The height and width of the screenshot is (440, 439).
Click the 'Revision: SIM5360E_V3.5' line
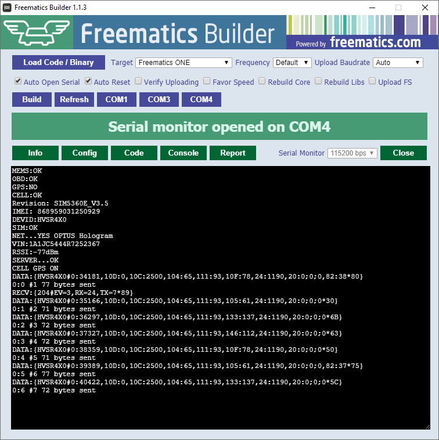60,203
